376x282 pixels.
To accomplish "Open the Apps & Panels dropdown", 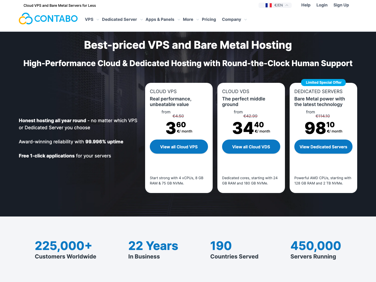I will click(x=179, y=20).
